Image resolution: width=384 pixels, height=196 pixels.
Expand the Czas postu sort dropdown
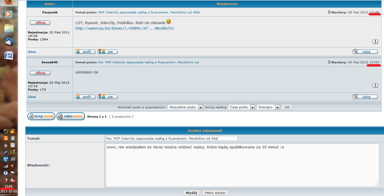(242, 107)
